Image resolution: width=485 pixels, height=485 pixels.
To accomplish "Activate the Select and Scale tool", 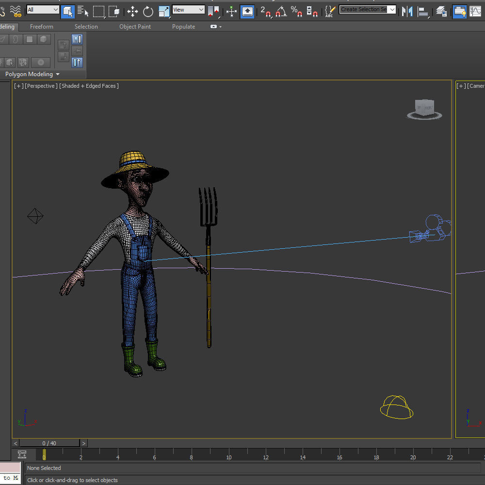I will point(163,12).
